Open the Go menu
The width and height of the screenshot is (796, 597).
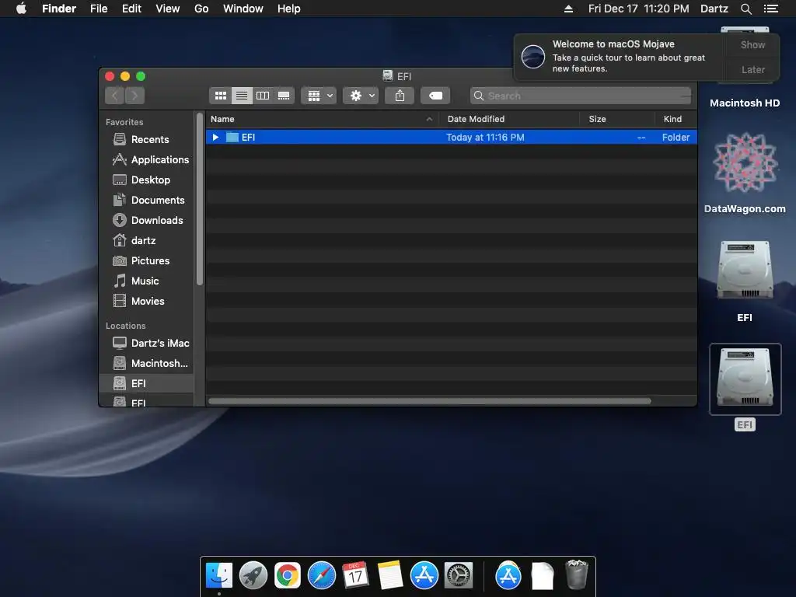point(201,9)
